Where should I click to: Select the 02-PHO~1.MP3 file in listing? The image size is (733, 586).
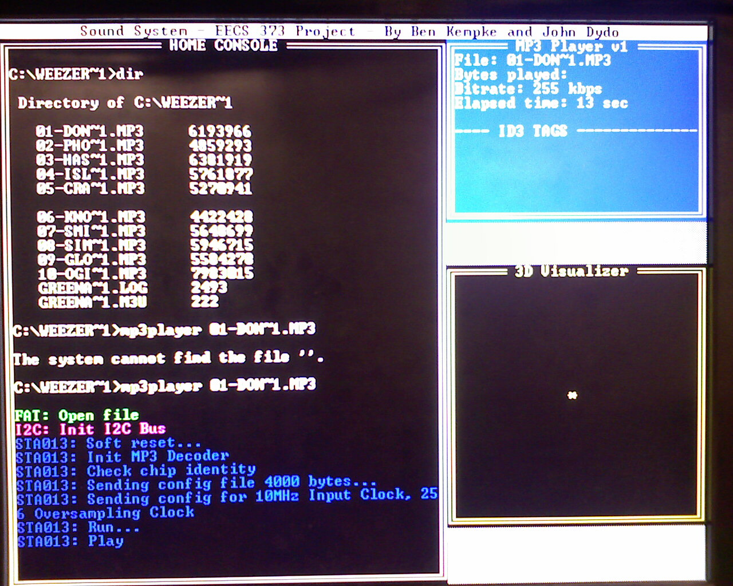point(89,145)
